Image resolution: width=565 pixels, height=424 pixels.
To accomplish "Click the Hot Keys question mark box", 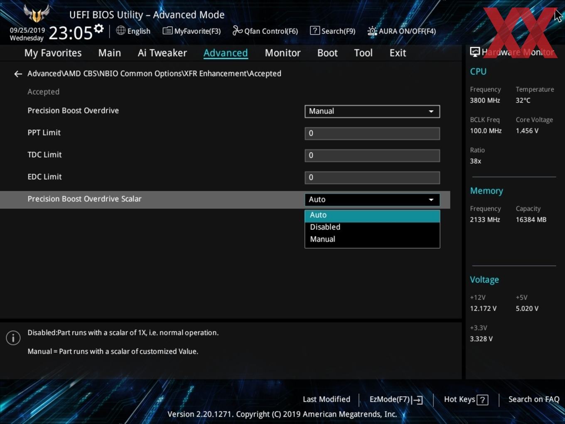I will click(482, 400).
